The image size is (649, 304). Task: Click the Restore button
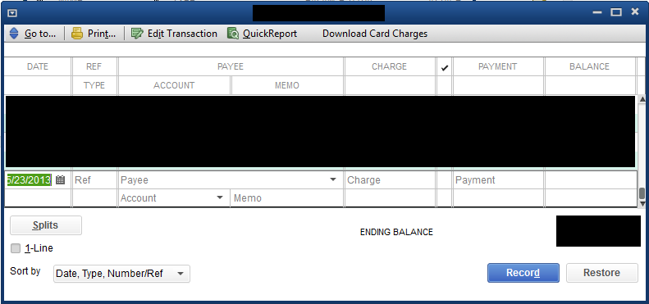click(x=601, y=273)
